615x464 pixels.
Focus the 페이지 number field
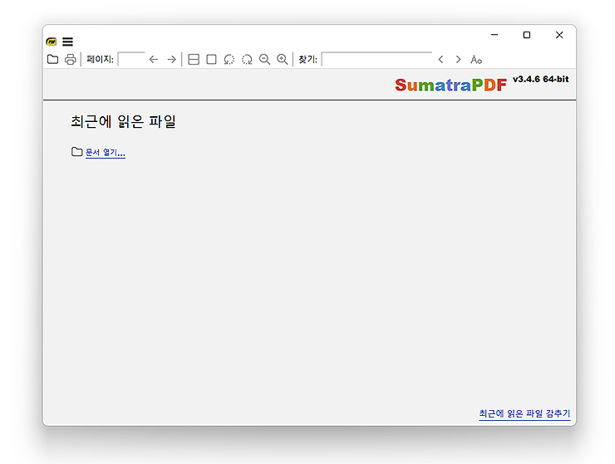131,59
